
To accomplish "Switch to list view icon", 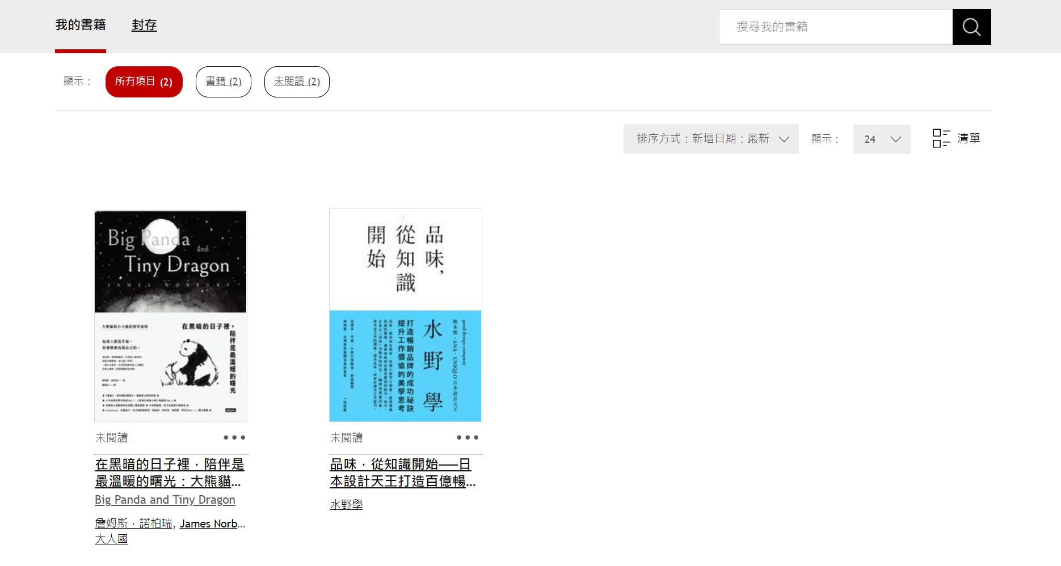I will click(956, 138).
